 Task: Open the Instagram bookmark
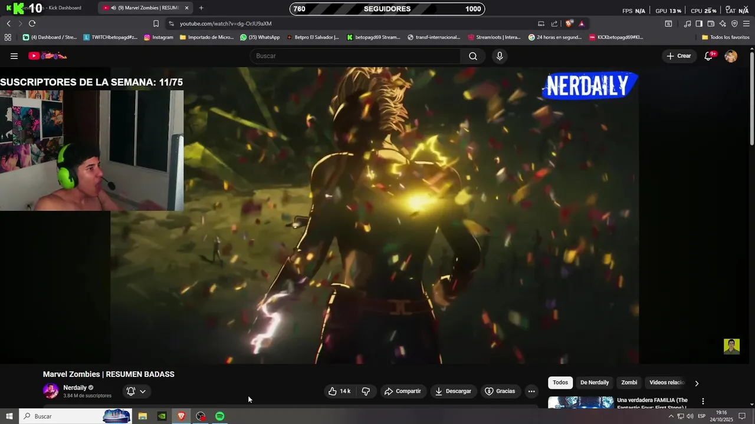(159, 37)
